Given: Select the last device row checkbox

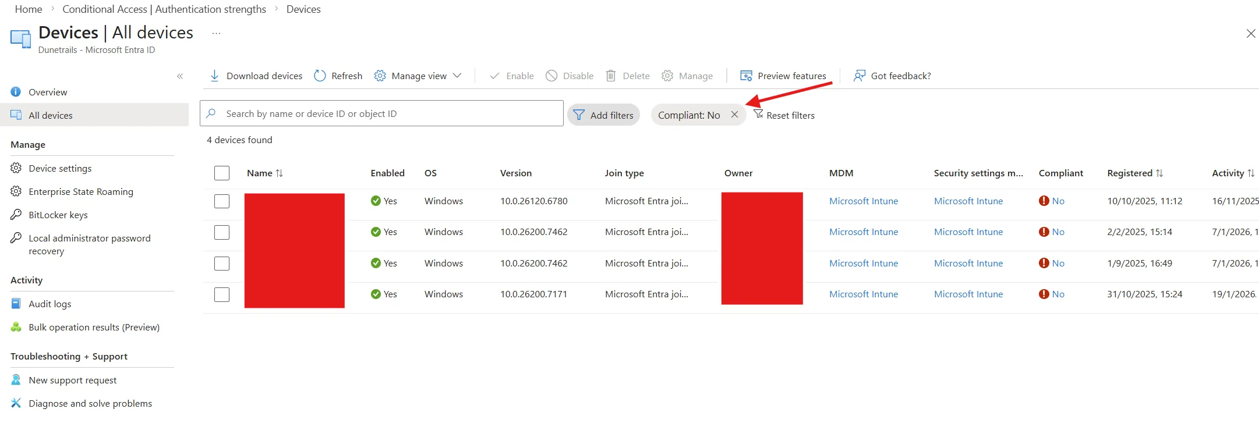Looking at the screenshot, I should (222, 294).
